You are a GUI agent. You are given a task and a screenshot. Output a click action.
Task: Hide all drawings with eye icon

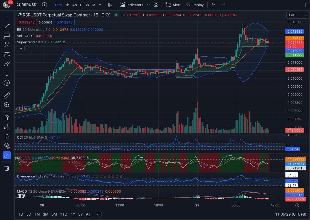(7, 146)
